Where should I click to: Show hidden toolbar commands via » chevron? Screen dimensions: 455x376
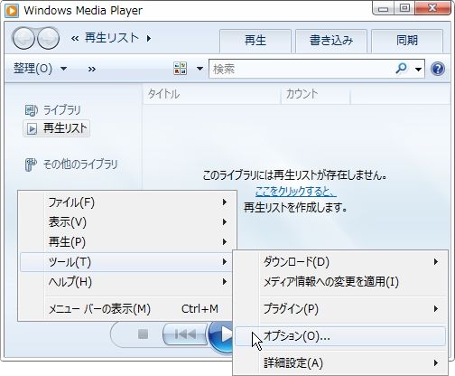pos(92,70)
